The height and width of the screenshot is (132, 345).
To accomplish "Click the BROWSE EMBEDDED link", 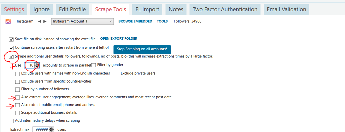I will pos(135,21).
